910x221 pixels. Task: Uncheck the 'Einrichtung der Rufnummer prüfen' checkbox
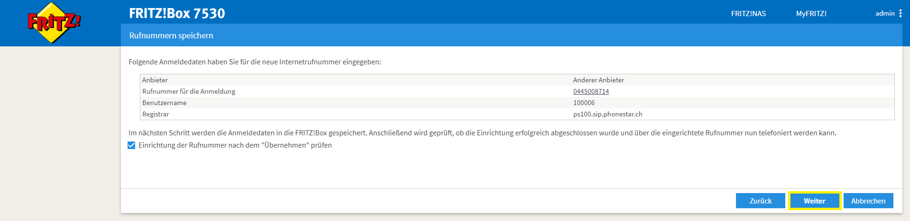tap(131, 145)
